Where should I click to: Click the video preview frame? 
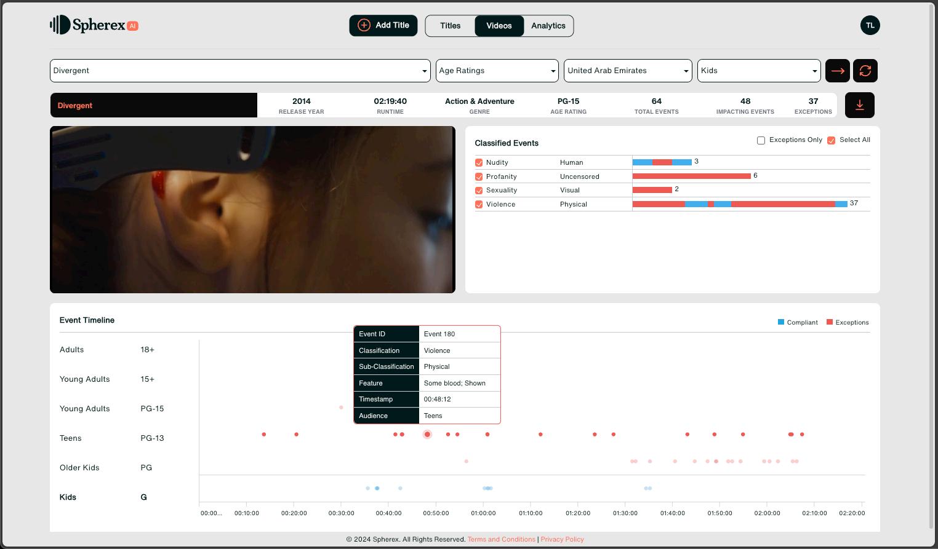click(252, 210)
